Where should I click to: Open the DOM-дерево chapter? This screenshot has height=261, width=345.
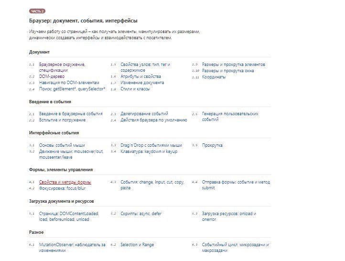pos(52,76)
